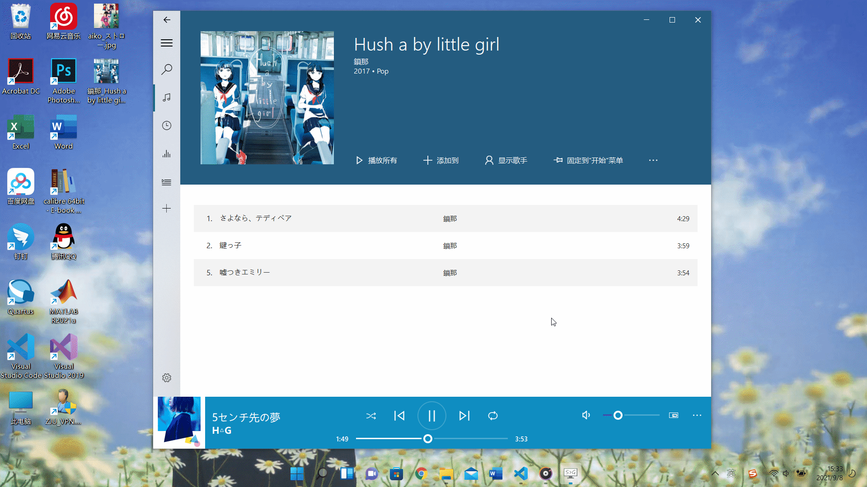Pin album via 固定到"开始"菜单

pos(588,160)
